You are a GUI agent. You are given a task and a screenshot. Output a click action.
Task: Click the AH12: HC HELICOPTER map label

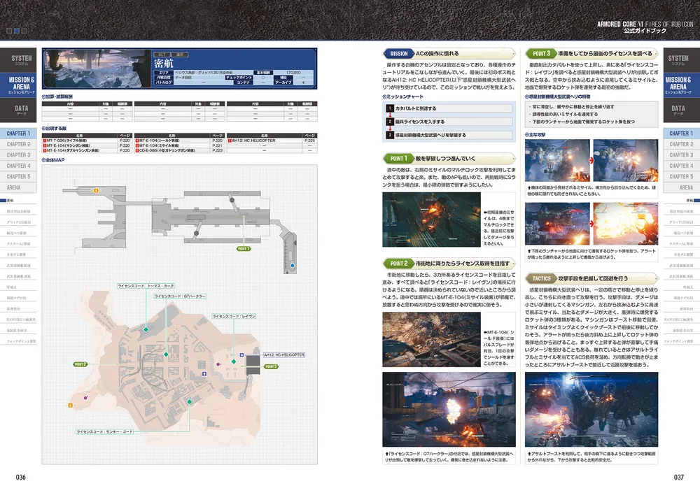(284, 355)
